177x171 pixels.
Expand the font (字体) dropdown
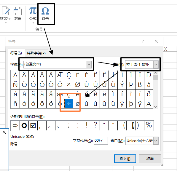coord(89,65)
